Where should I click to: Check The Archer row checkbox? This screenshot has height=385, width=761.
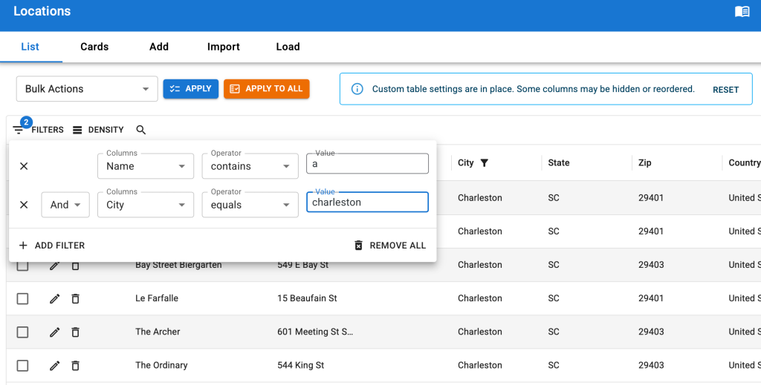click(23, 332)
